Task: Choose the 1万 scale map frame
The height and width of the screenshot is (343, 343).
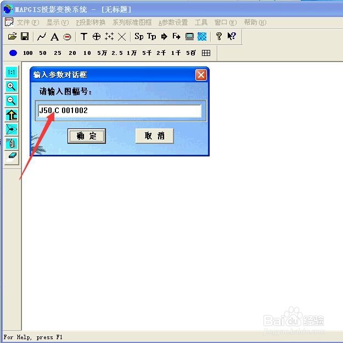Action: point(132,53)
